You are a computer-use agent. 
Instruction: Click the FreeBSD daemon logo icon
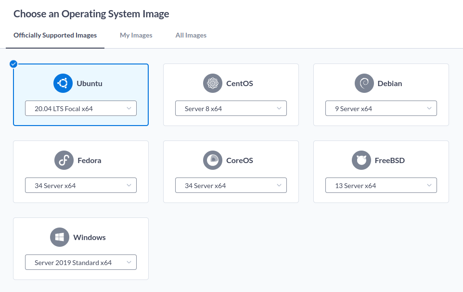pyautogui.click(x=361, y=160)
